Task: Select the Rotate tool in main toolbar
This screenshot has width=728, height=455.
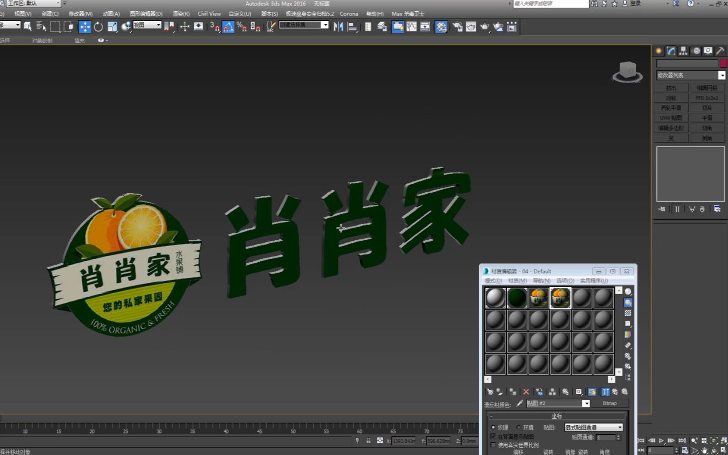Action: pos(98,27)
